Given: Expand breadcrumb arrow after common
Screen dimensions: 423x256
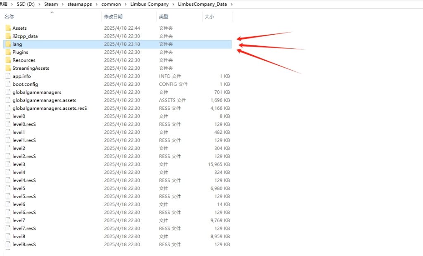Looking at the screenshot, I should pyautogui.click(x=126, y=4).
